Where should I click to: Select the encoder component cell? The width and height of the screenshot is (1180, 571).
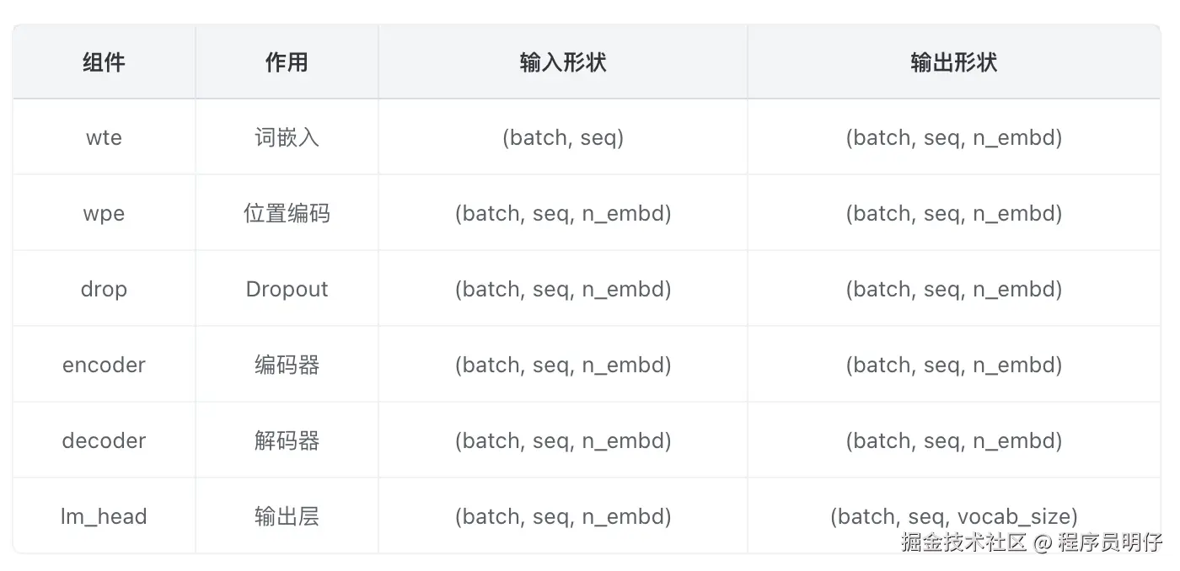click(104, 365)
